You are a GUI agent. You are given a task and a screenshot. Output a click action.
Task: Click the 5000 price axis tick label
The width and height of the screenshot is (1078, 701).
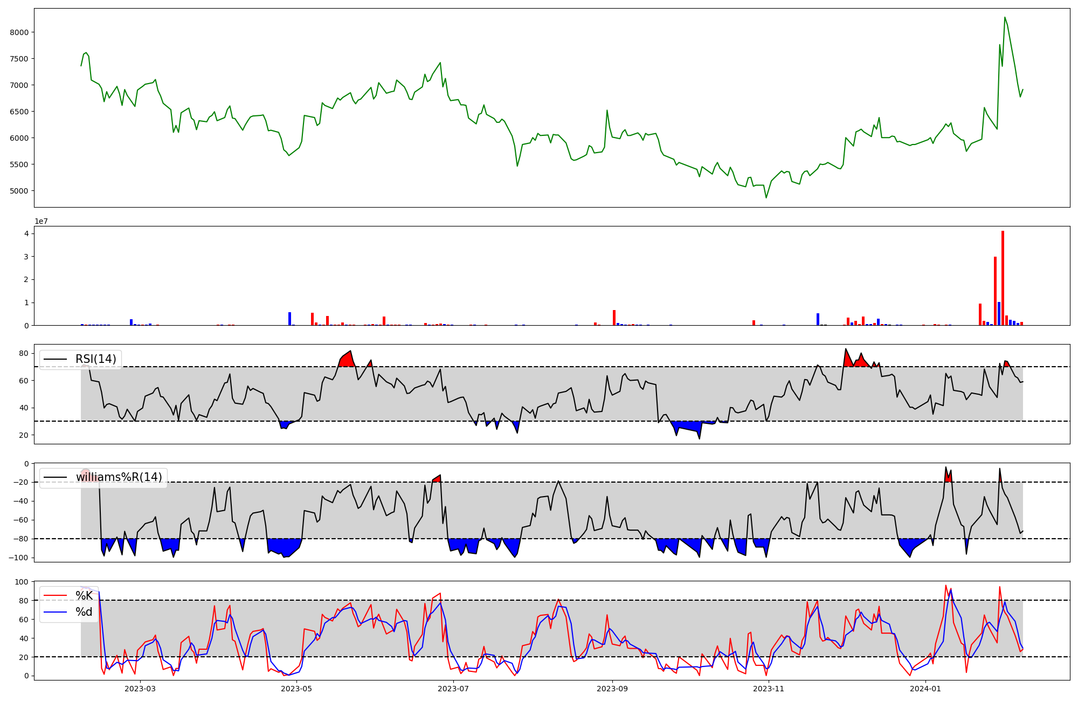19,191
